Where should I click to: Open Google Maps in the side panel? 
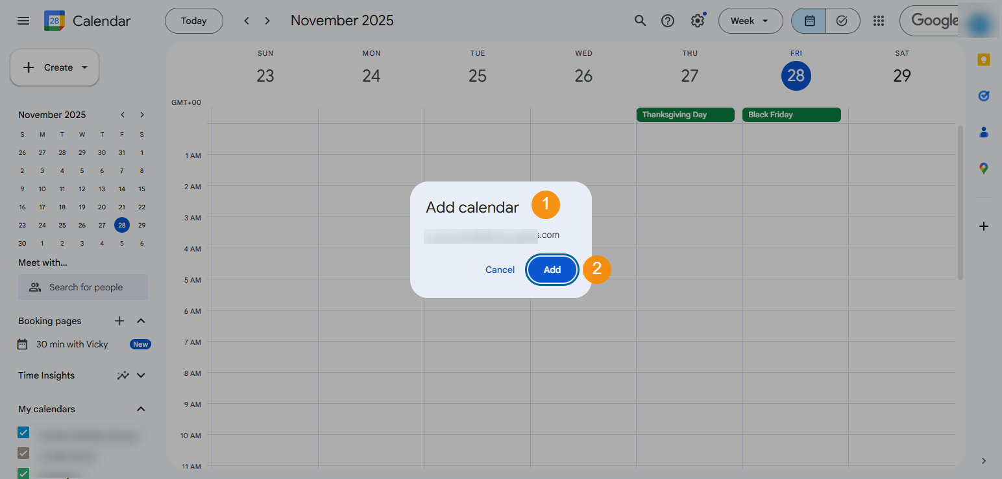click(x=983, y=168)
